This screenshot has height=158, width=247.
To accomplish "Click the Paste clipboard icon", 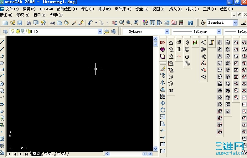I will pos(66,23).
